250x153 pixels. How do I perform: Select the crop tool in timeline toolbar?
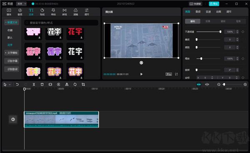click(83, 84)
